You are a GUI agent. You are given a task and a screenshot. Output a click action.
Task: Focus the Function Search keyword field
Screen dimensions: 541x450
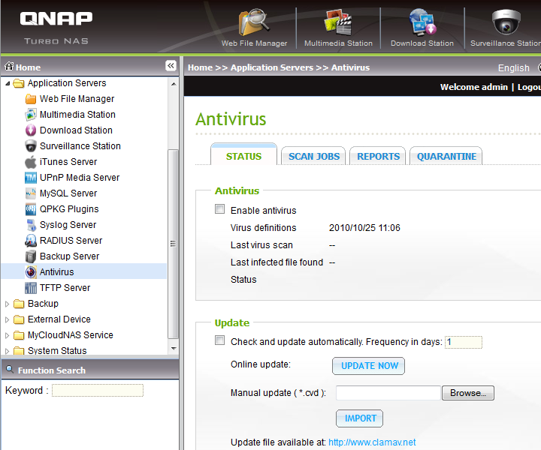tap(97, 391)
